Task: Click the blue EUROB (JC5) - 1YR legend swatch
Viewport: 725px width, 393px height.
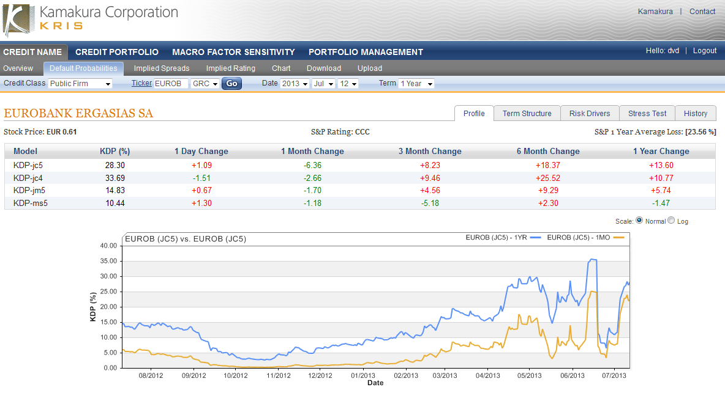Action: point(535,238)
